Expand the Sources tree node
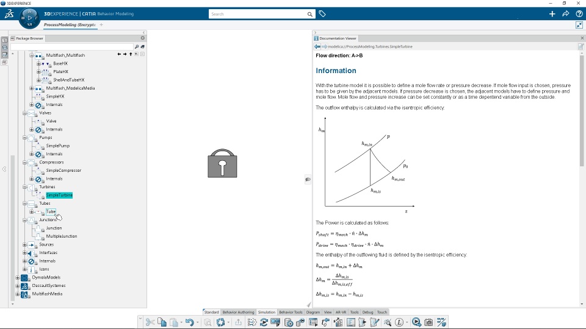Screen dimensions: 586x329 coord(24,245)
